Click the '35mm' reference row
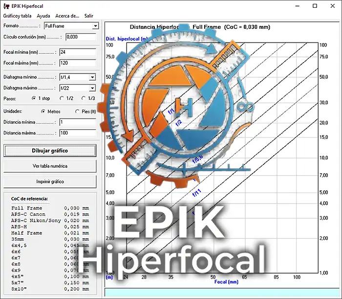Viewport: 342px width, 299px height. 50,239
